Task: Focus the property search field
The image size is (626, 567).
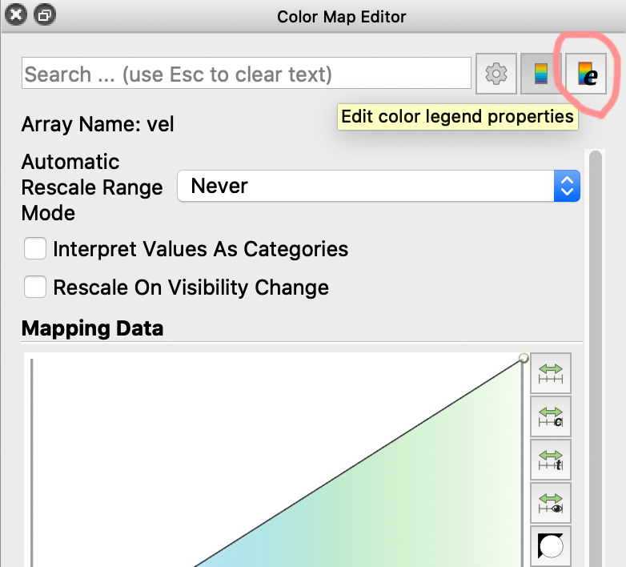Action: click(247, 74)
